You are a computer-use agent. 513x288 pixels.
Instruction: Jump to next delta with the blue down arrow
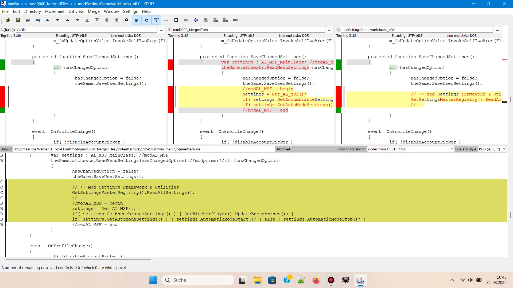pos(77,20)
